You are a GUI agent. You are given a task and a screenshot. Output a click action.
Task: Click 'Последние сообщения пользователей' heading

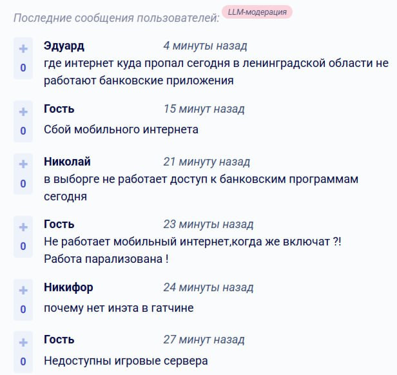(x=116, y=17)
